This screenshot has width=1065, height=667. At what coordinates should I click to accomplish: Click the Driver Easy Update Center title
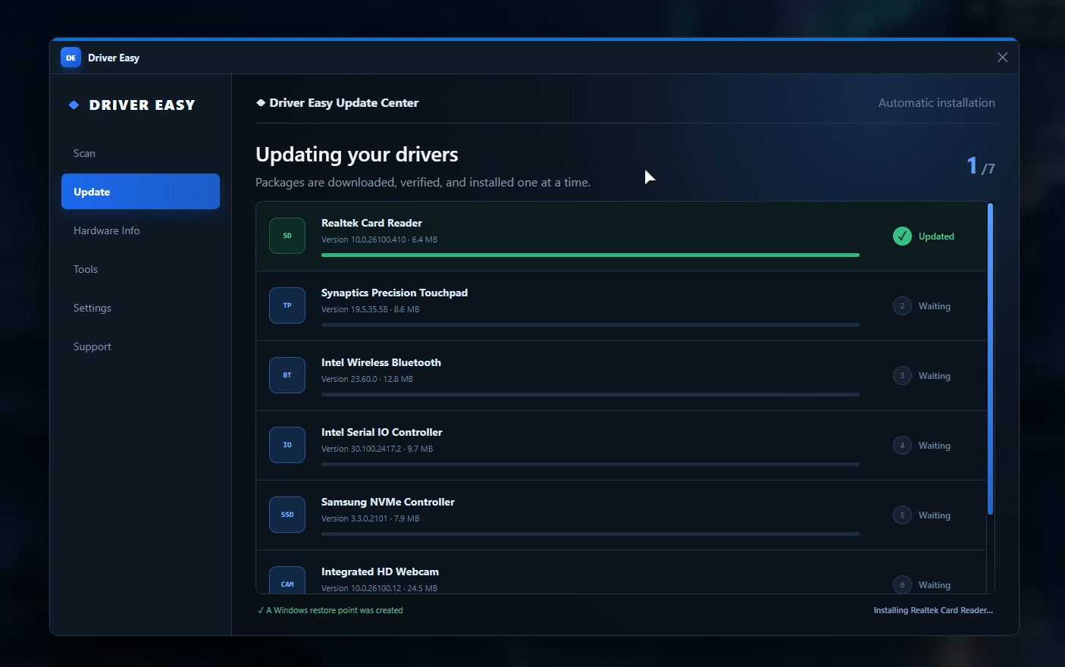tap(344, 103)
